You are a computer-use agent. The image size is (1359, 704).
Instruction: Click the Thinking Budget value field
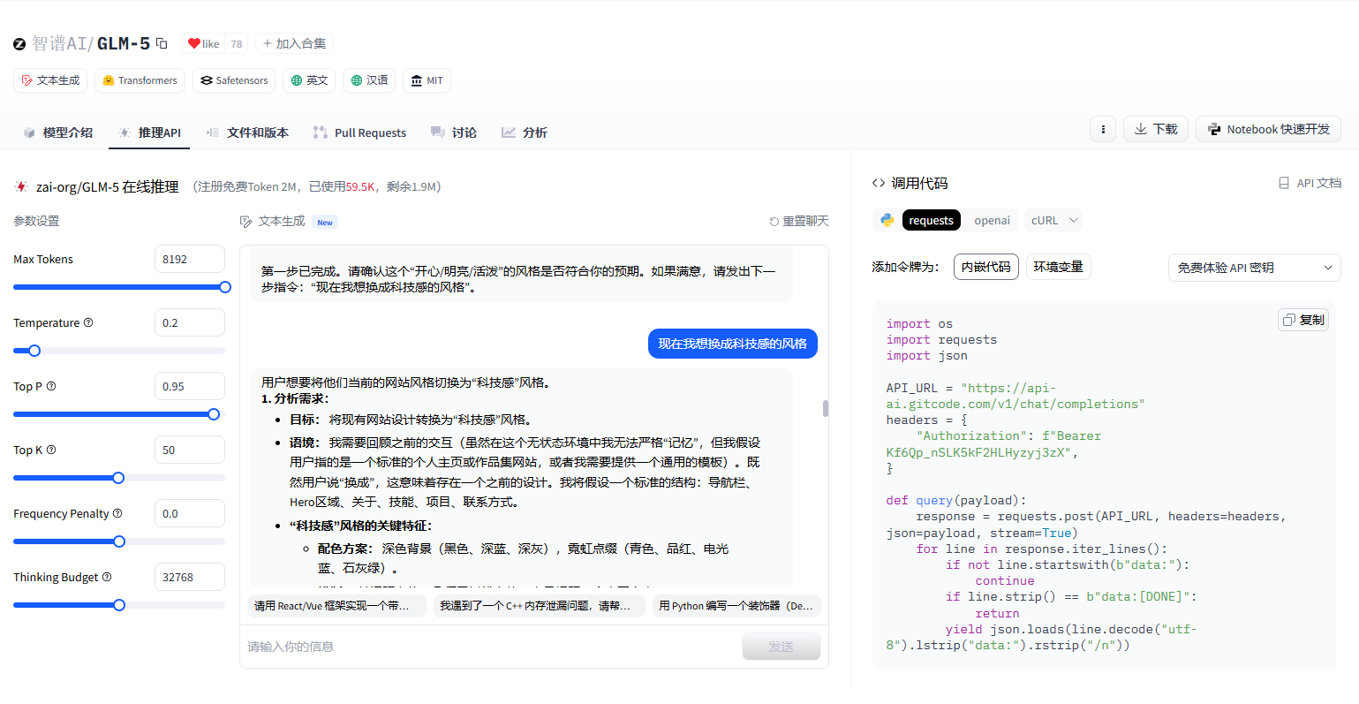click(x=190, y=577)
